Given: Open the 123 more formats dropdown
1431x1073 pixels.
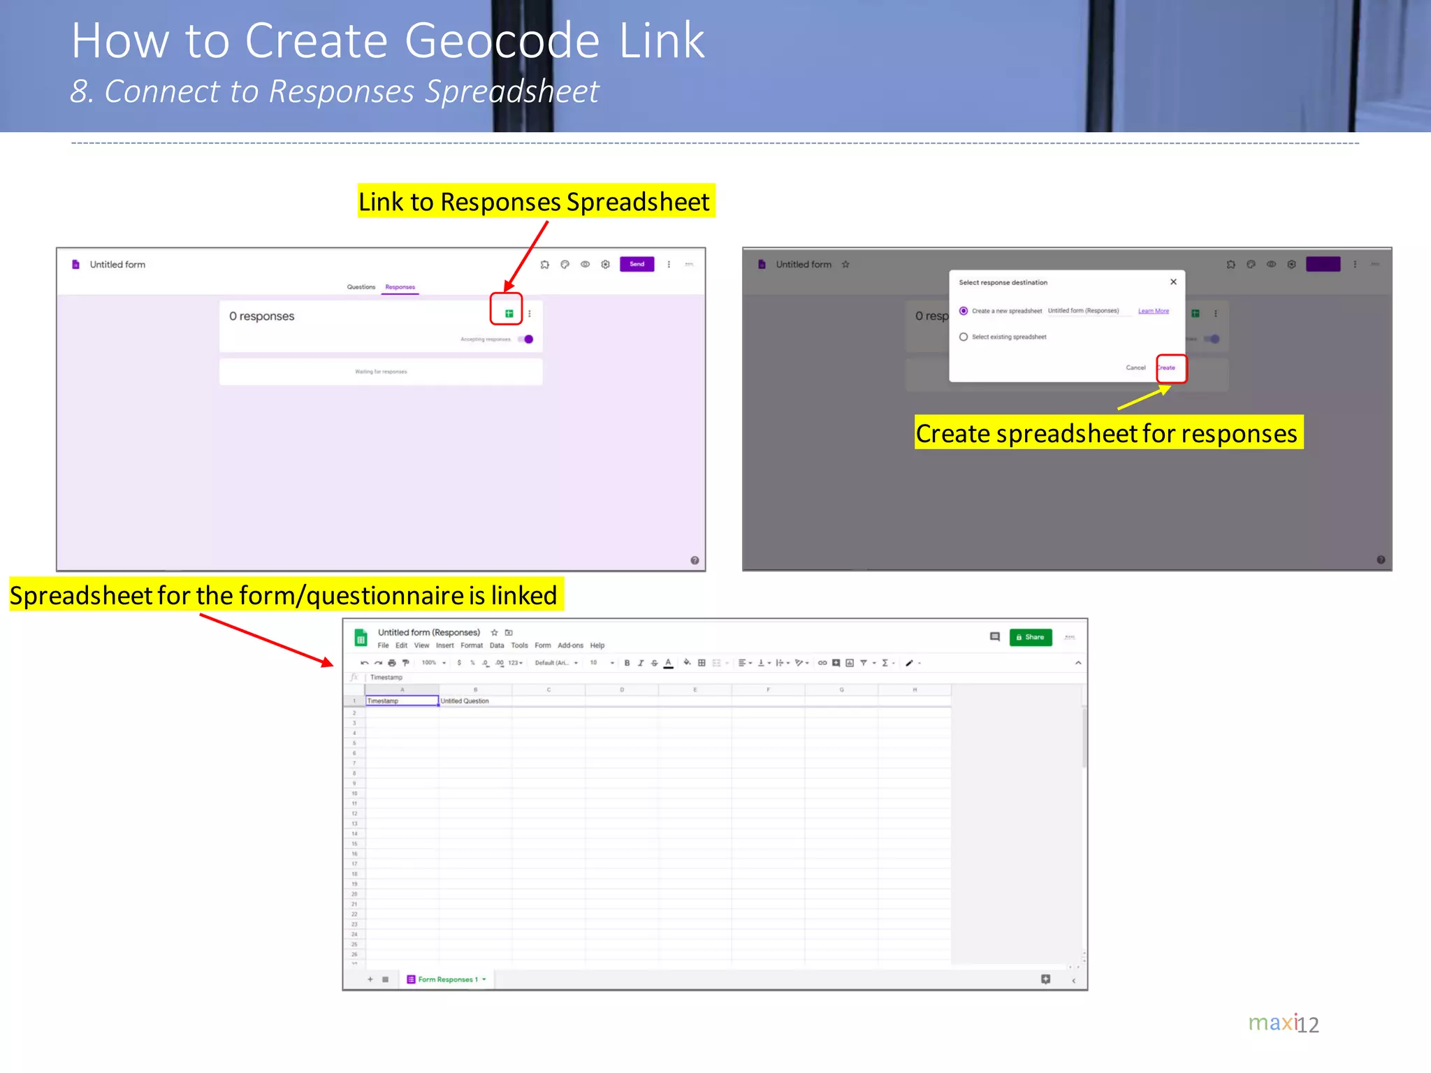Looking at the screenshot, I should click(516, 663).
